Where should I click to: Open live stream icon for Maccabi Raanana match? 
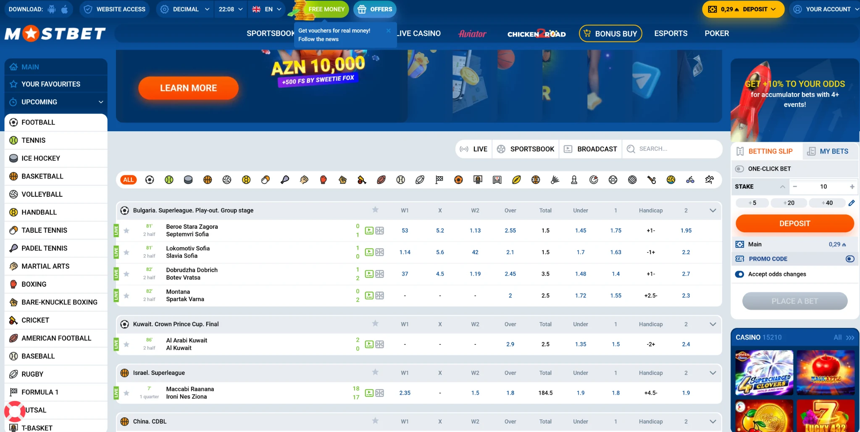pos(369,393)
